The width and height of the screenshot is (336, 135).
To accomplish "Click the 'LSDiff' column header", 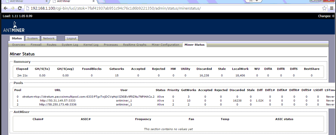I will [318, 90].
